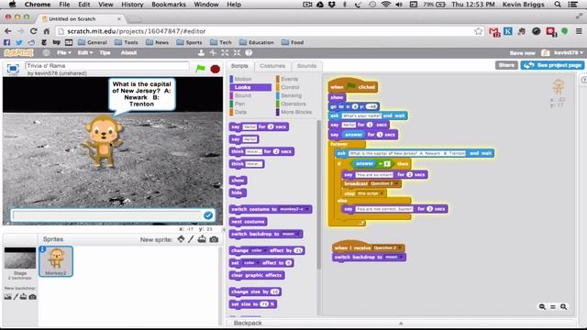The height and width of the screenshot is (330, 587).
Task: Click See project page button
Action: [552, 65]
